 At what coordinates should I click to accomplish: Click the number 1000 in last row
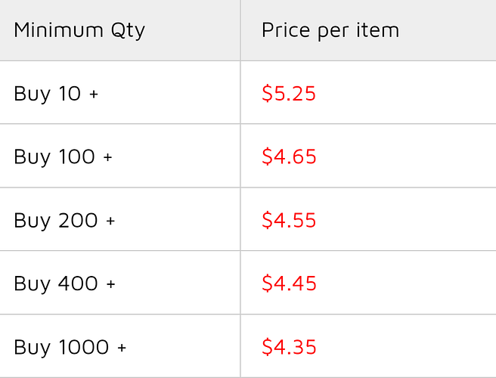tap(84, 347)
